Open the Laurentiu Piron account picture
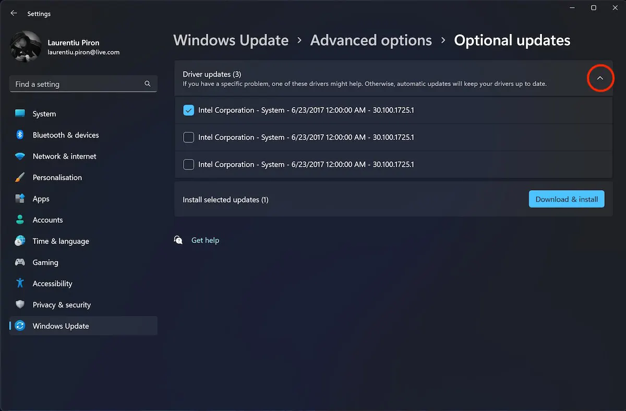Image resolution: width=626 pixels, height=411 pixels. pyautogui.click(x=25, y=46)
